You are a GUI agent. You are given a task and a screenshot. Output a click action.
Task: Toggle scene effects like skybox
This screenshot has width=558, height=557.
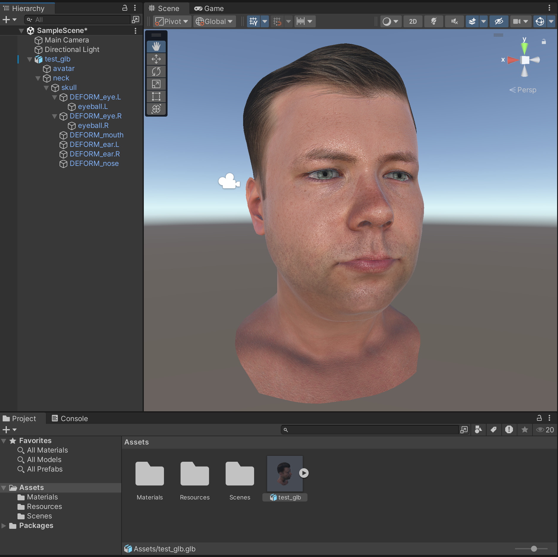472,21
